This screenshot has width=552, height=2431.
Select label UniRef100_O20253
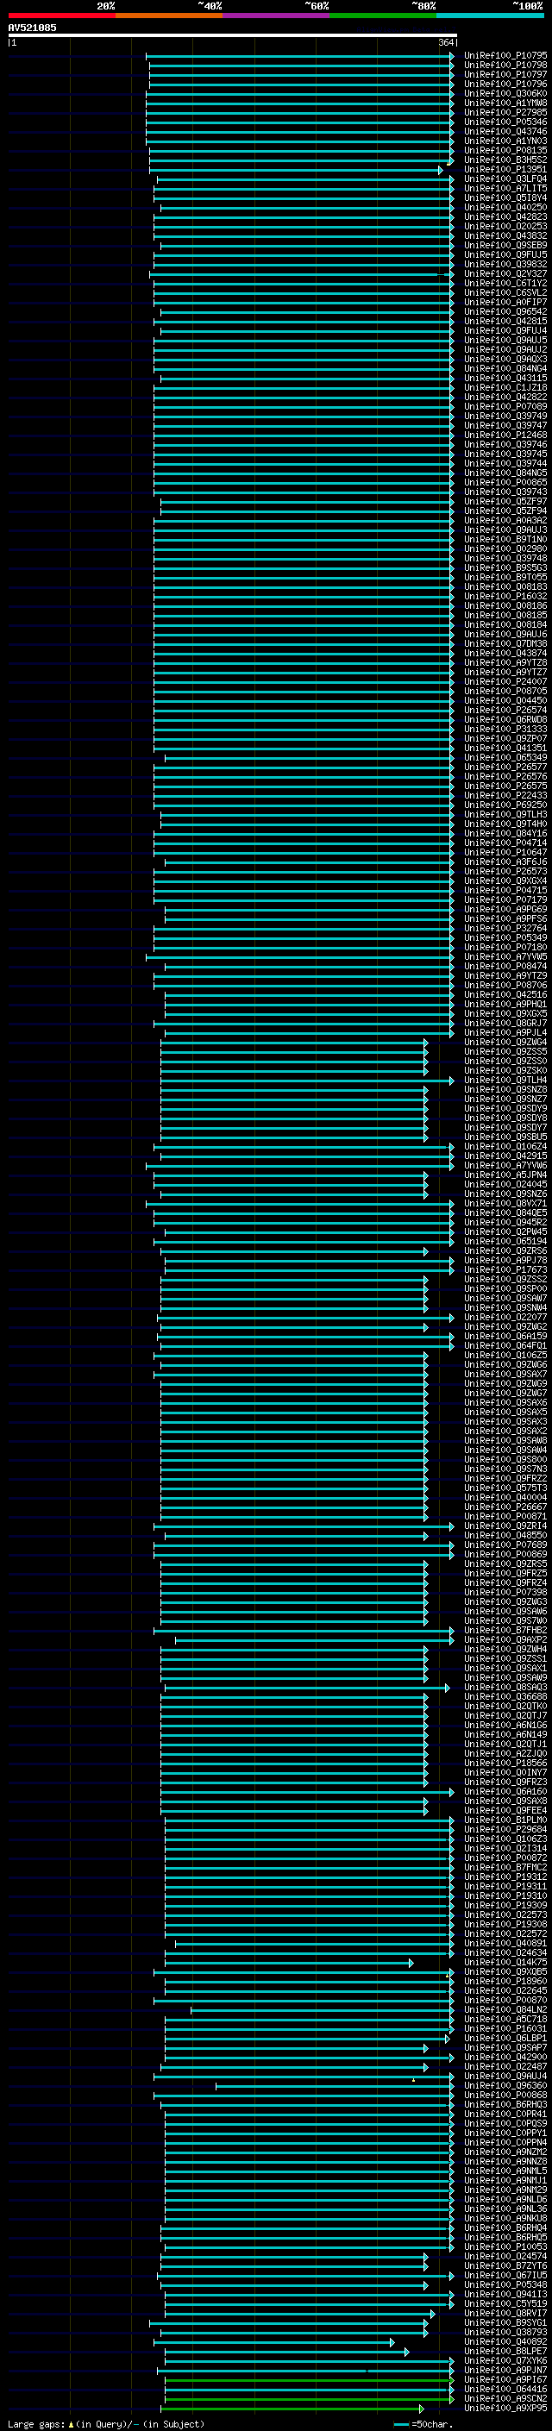(505, 227)
